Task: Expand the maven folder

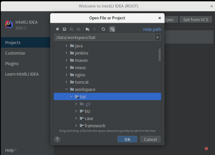Action: pos(66,60)
